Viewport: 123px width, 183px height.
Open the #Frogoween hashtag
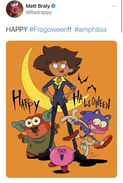click(x=49, y=29)
